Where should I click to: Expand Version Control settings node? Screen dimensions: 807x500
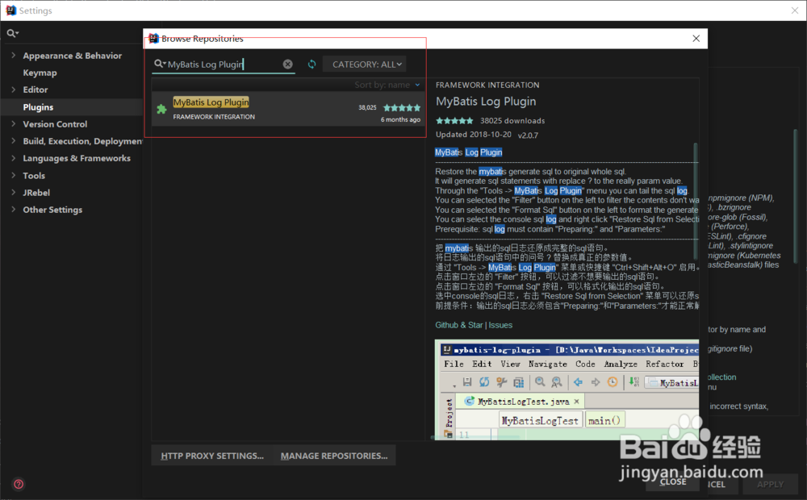pos(14,123)
